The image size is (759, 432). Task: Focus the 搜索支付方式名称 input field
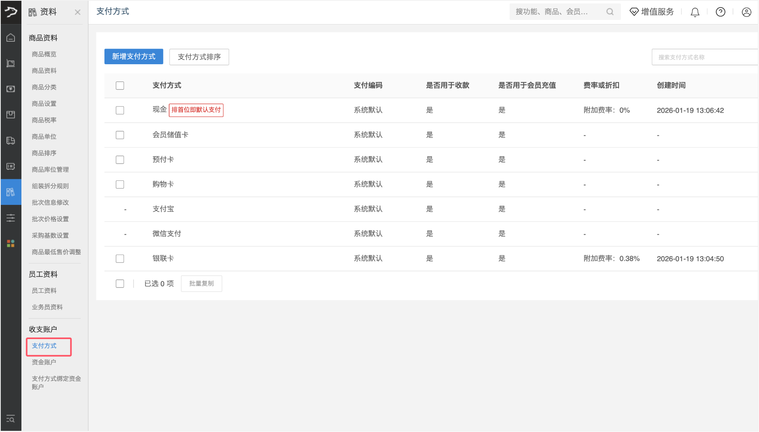(x=704, y=57)
